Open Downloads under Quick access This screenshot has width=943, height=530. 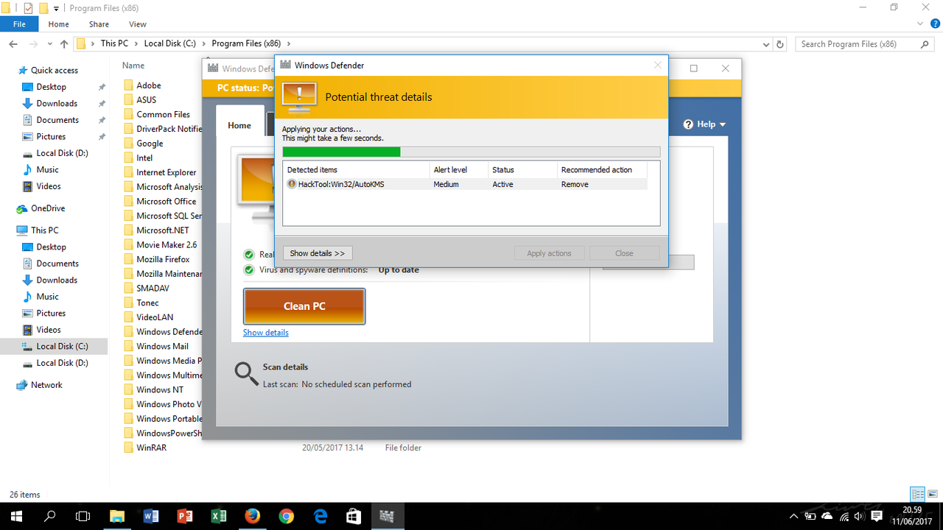(57, 103)
